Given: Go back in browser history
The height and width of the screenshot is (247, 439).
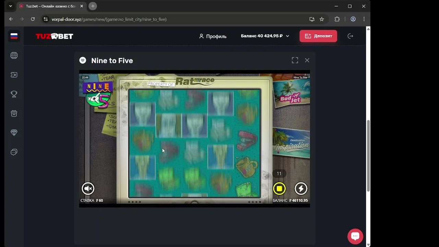Looking at the screenshot, I should click(x=11, y=19).
